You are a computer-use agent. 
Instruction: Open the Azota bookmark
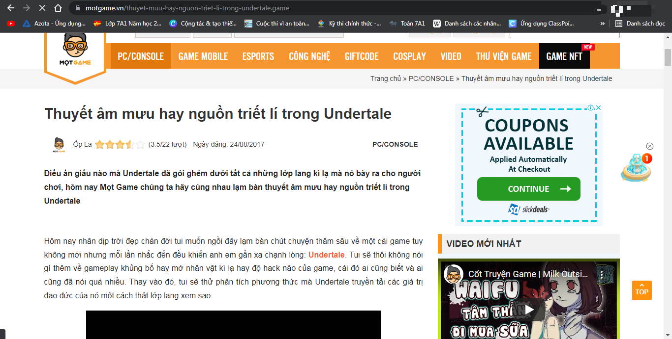click(x=54, y=23)
